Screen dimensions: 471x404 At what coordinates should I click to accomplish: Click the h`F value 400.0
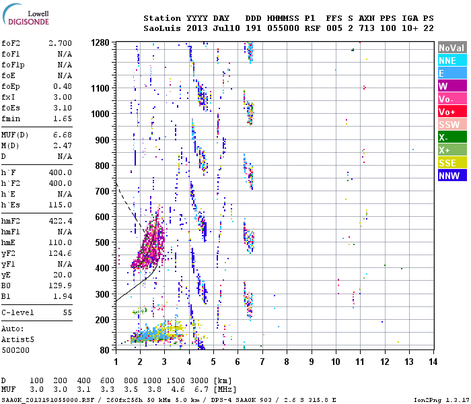coord(60,172)
